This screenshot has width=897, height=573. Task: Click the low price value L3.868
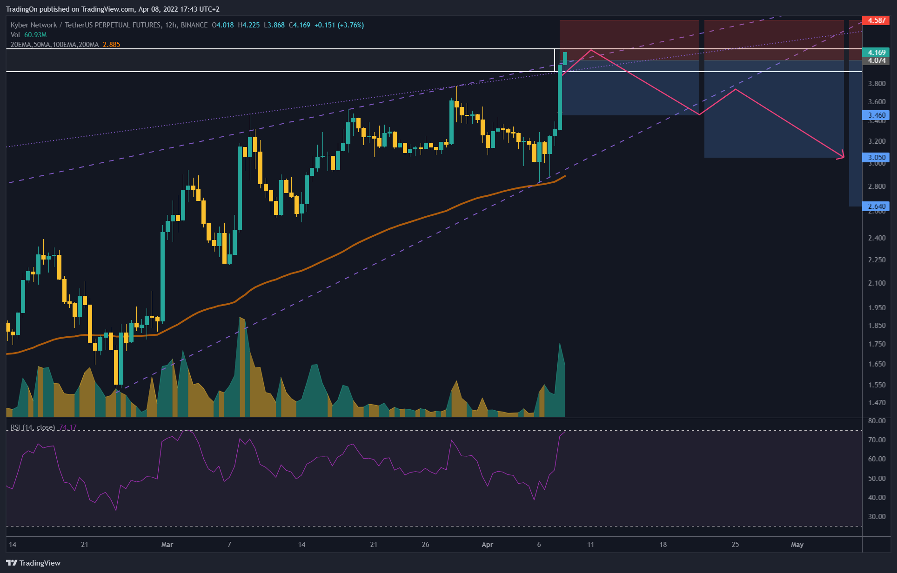[x=274, y=25]
